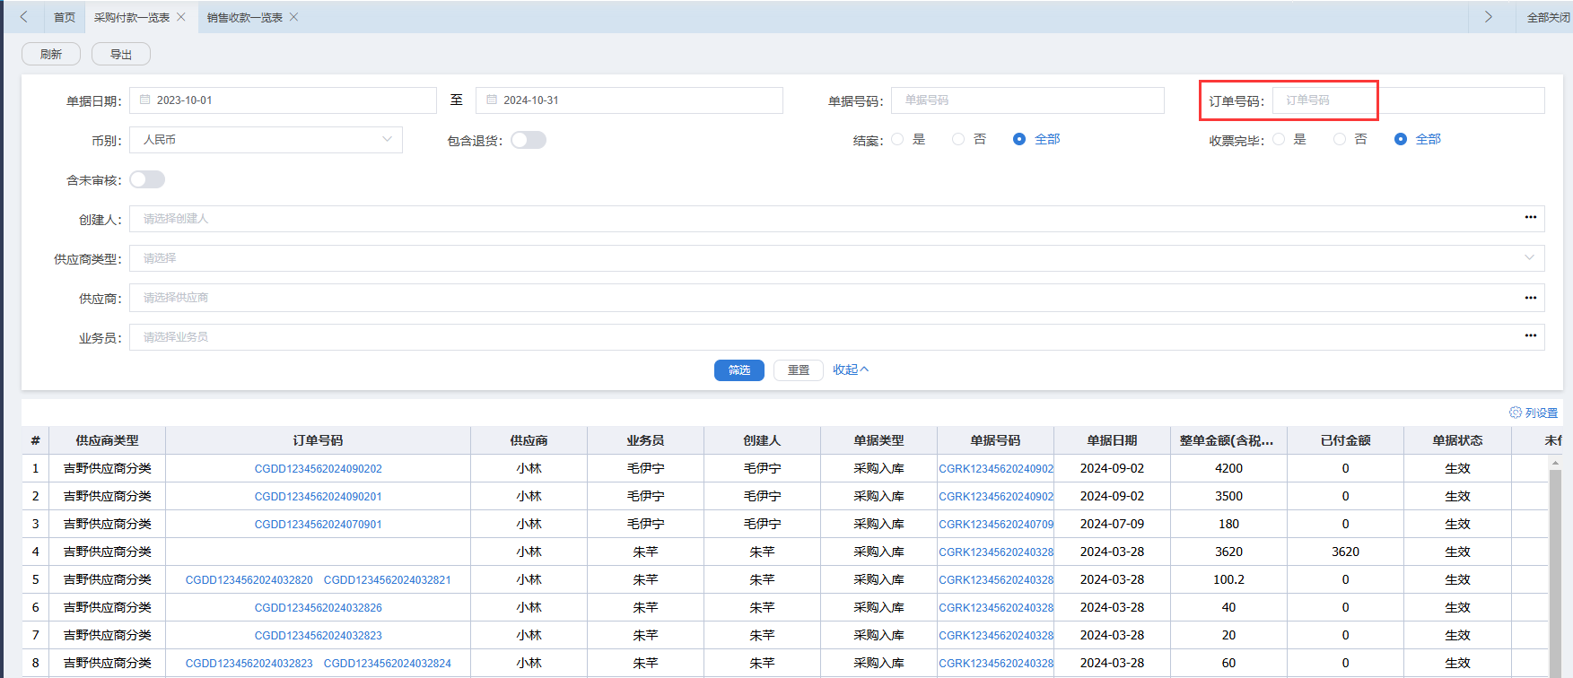Image resolution: width=1573 pixels, height=678 pixels.
Task: Enable the 含未审核 switch
Action: click(x=147, y=179)
